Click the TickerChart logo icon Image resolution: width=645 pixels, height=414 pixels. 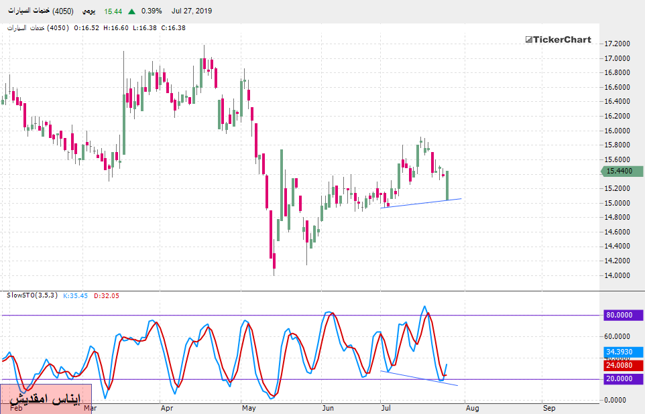528,40
